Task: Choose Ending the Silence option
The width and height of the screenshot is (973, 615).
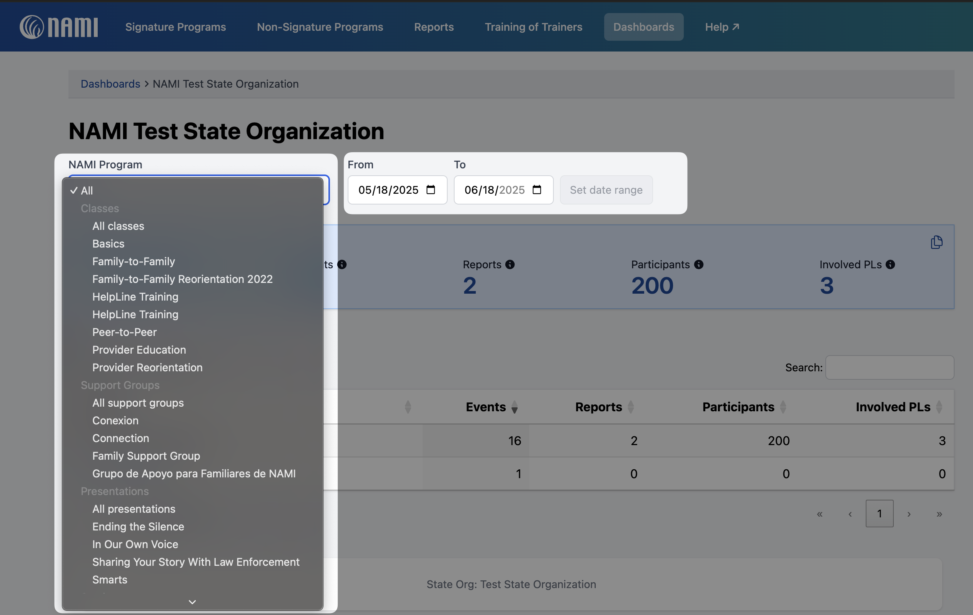Action: pyautogui.click(x=192, y=527)
